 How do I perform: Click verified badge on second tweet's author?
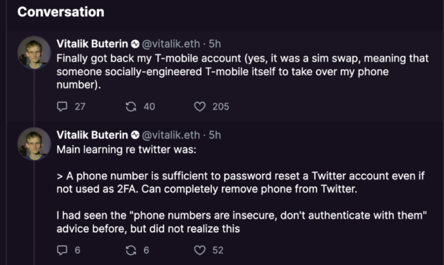135,135
